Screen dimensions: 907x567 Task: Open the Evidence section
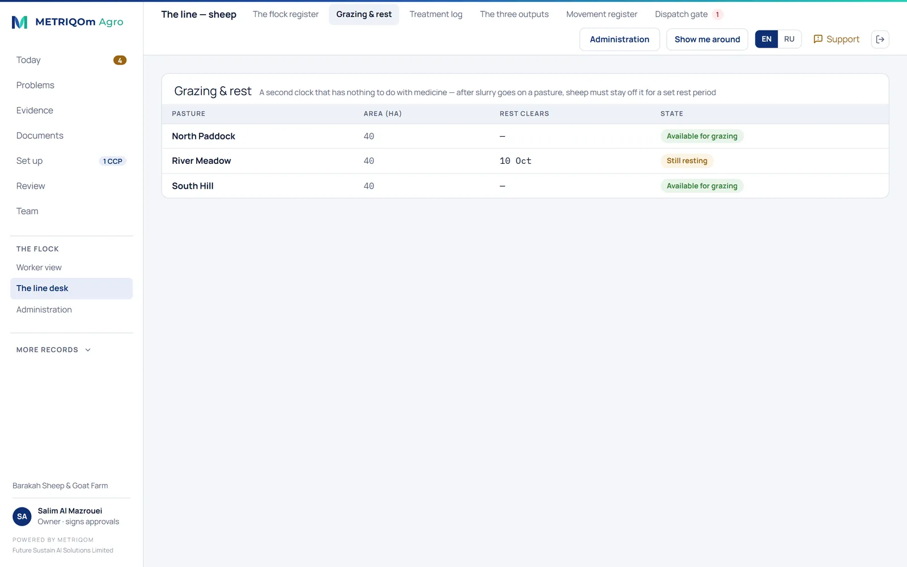(x=71, y=111)
